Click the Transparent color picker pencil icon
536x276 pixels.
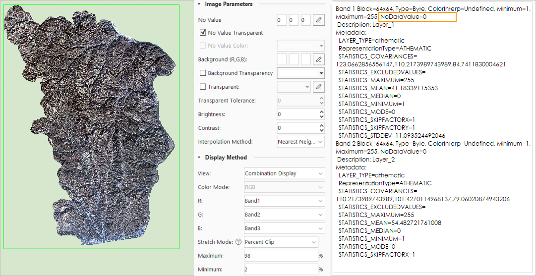click(x=319, y=87)
